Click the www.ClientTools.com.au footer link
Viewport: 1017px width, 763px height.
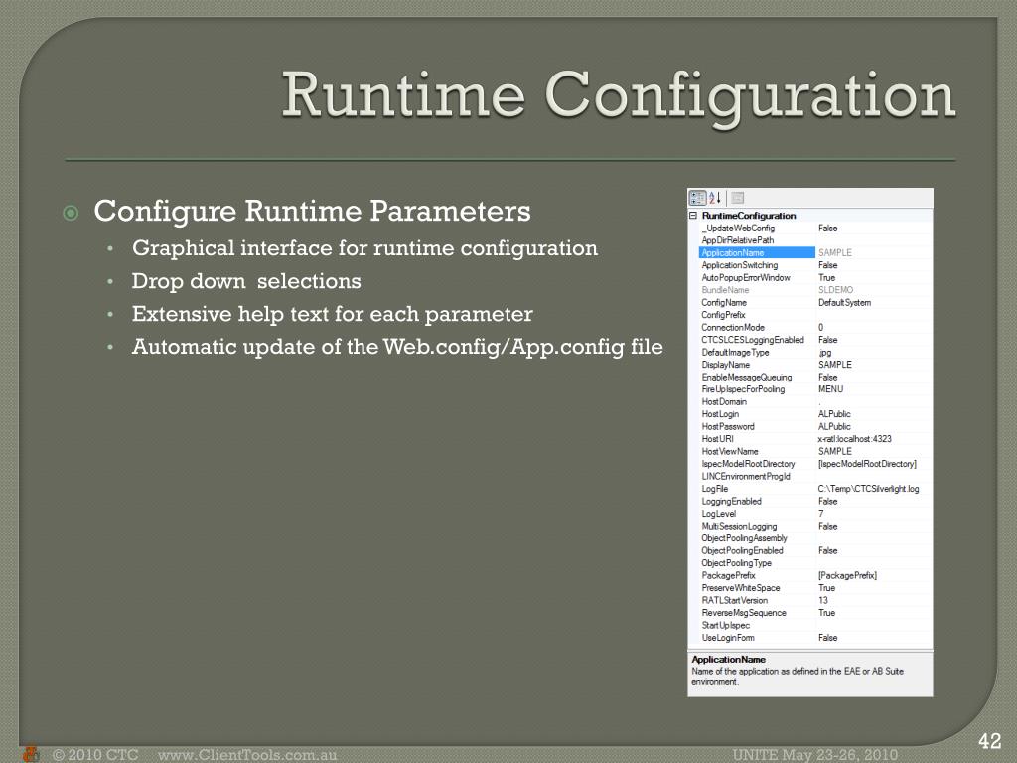(247, 755)
